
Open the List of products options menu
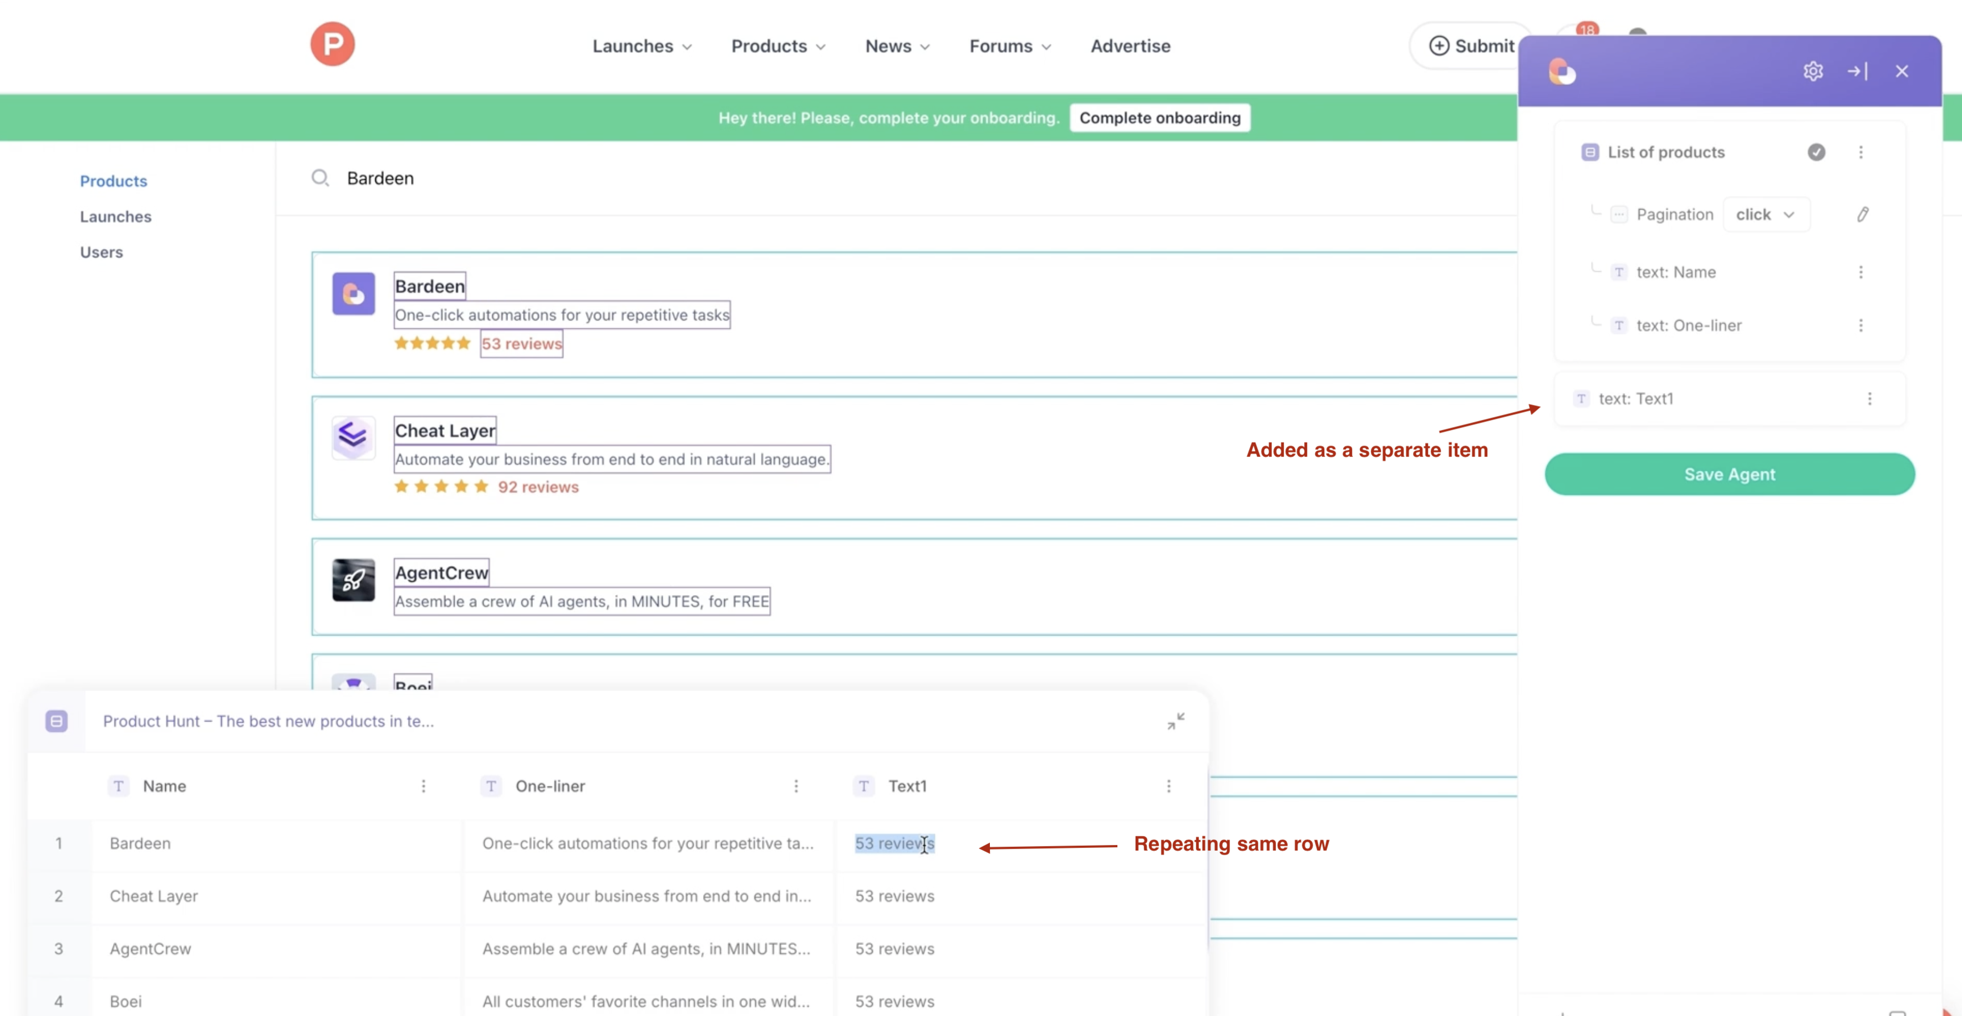[1861, 153]
